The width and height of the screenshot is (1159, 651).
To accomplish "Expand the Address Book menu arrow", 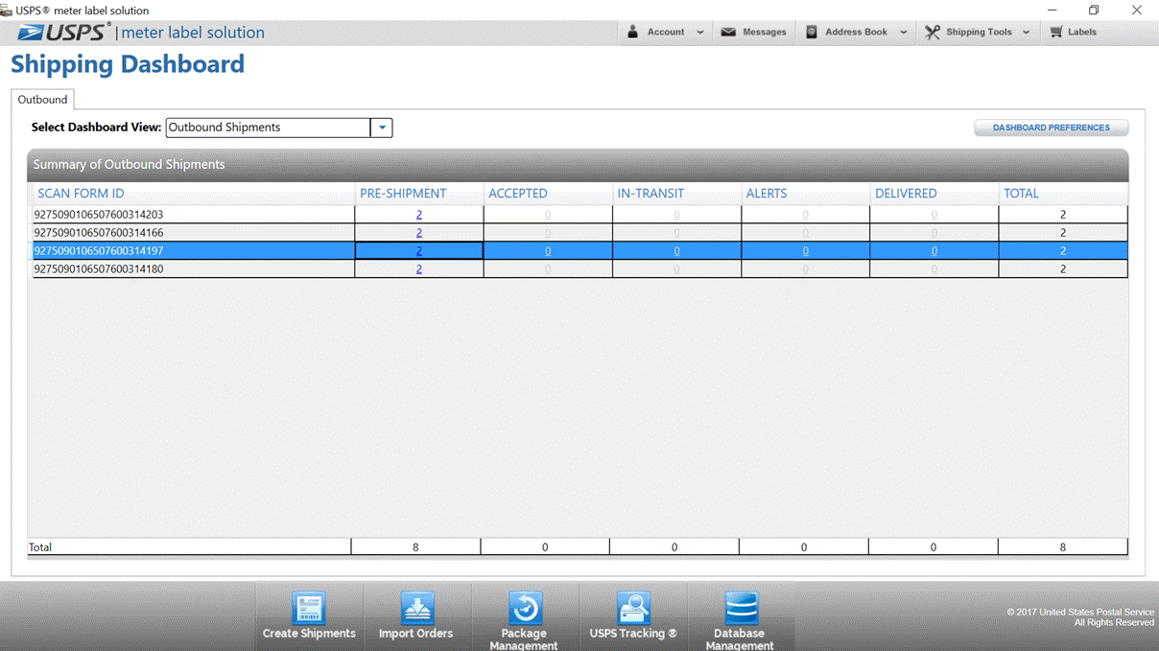I will [903, 33].
